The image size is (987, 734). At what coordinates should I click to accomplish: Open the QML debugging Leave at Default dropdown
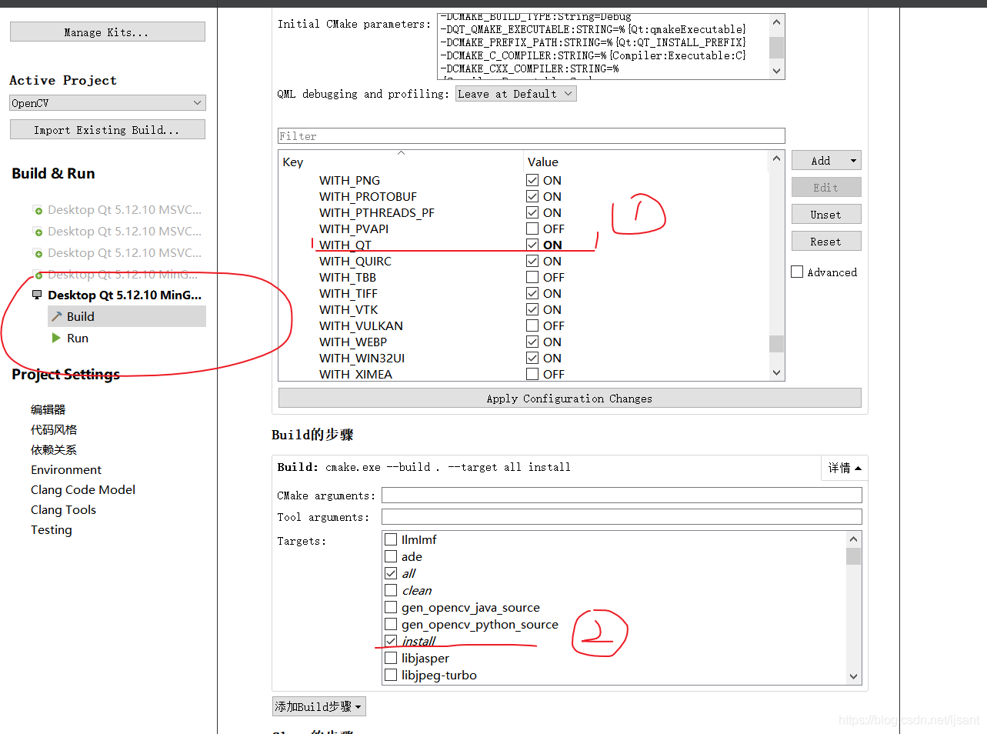click(515, 94)
